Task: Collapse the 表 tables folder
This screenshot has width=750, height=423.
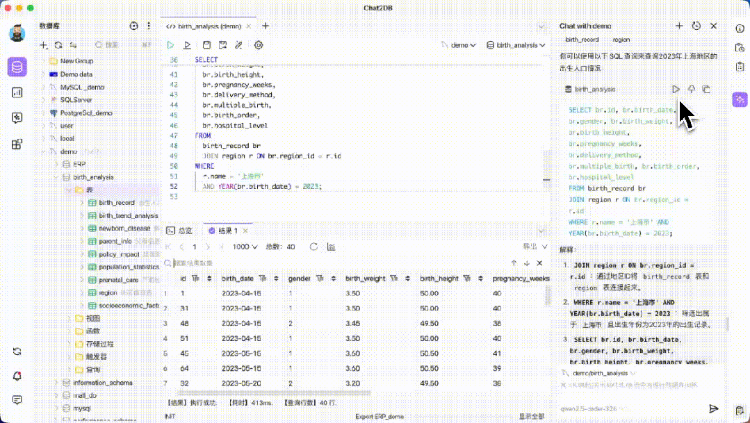Action: pos(69,190)
